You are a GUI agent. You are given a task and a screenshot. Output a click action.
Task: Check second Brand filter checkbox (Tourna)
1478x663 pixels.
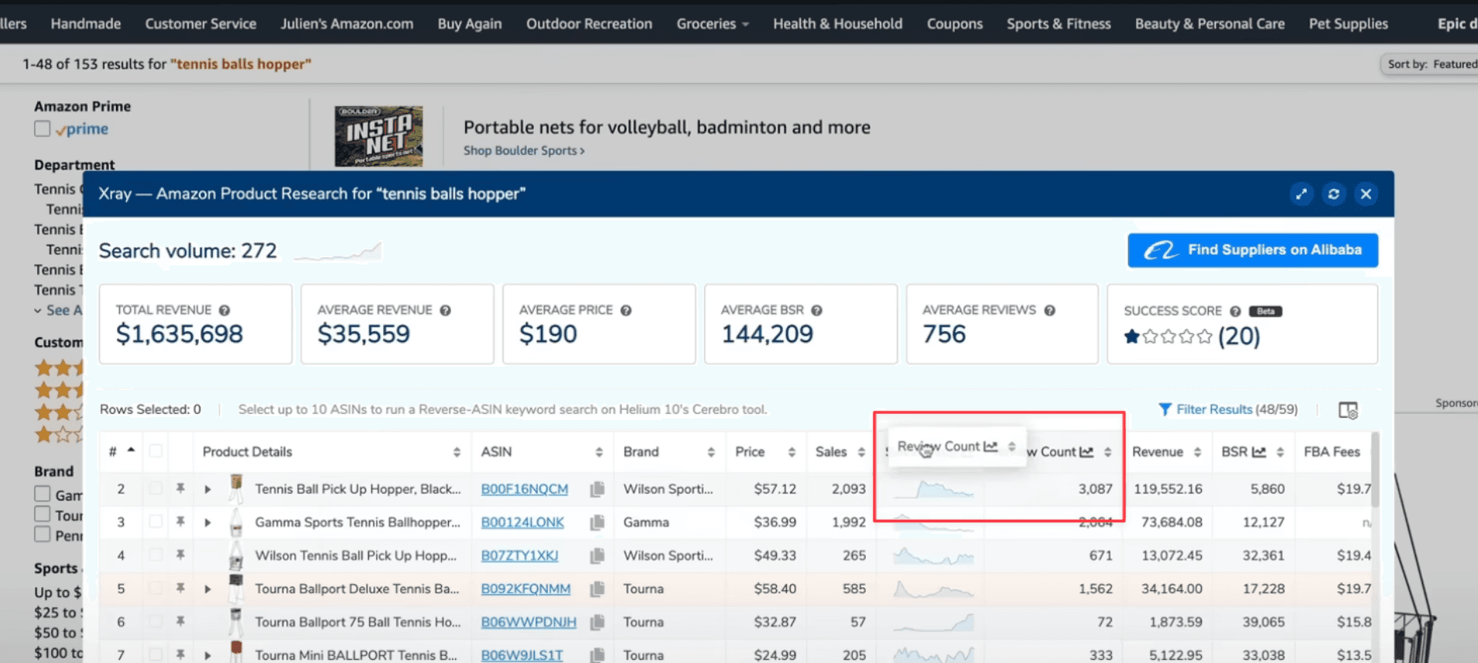(x=43, y=514)
